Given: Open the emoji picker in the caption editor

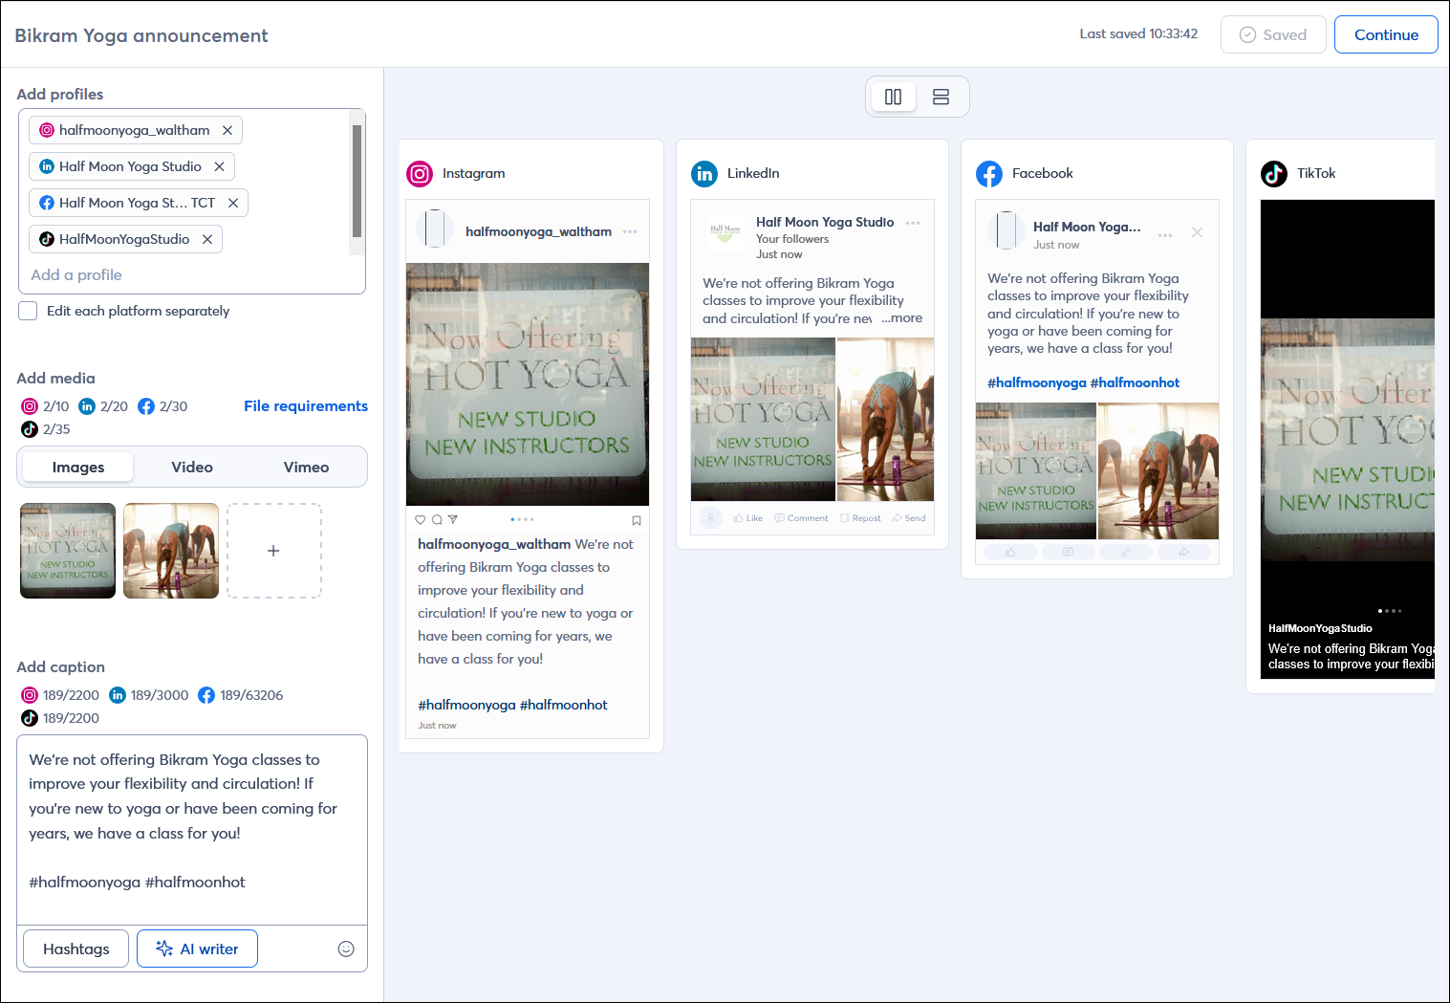Looking at the screenshot, I should (x=345, y=948).
